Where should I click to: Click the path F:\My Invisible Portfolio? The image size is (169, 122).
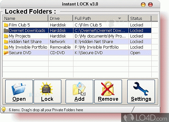97,47
